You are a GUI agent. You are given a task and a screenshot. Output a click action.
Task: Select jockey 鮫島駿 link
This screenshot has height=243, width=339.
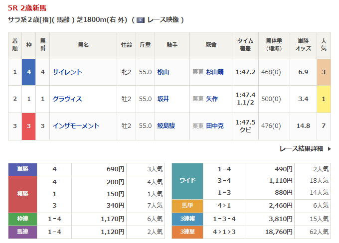tap(167, 126)
